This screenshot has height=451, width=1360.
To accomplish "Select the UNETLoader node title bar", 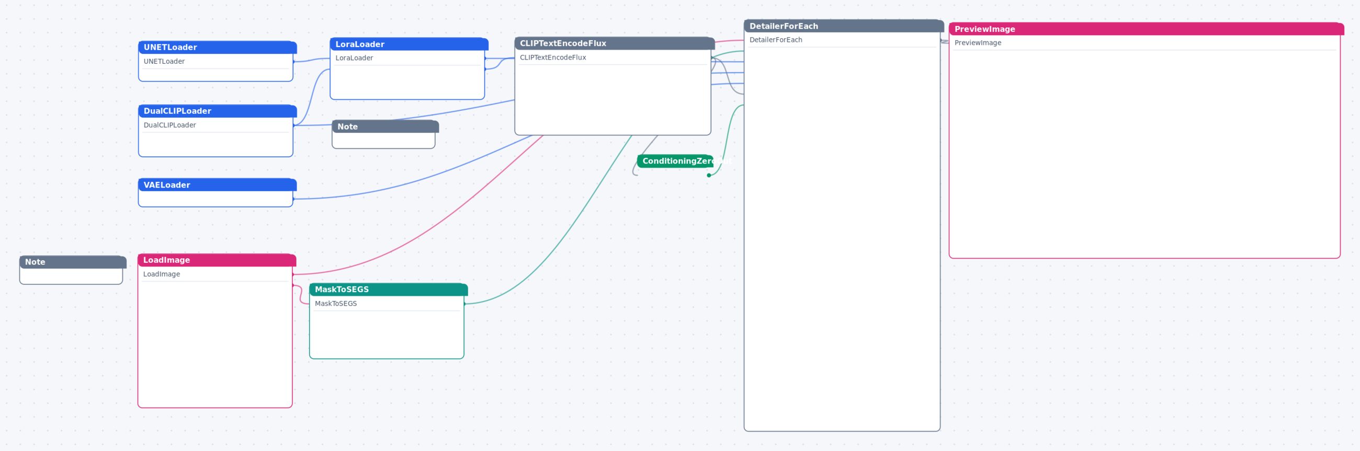I will click(217, 48).
